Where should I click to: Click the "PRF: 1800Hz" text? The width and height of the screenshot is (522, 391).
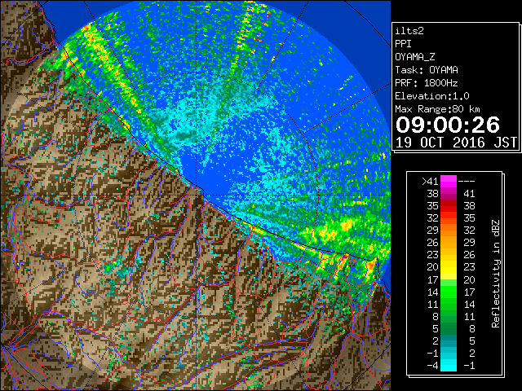427,83
